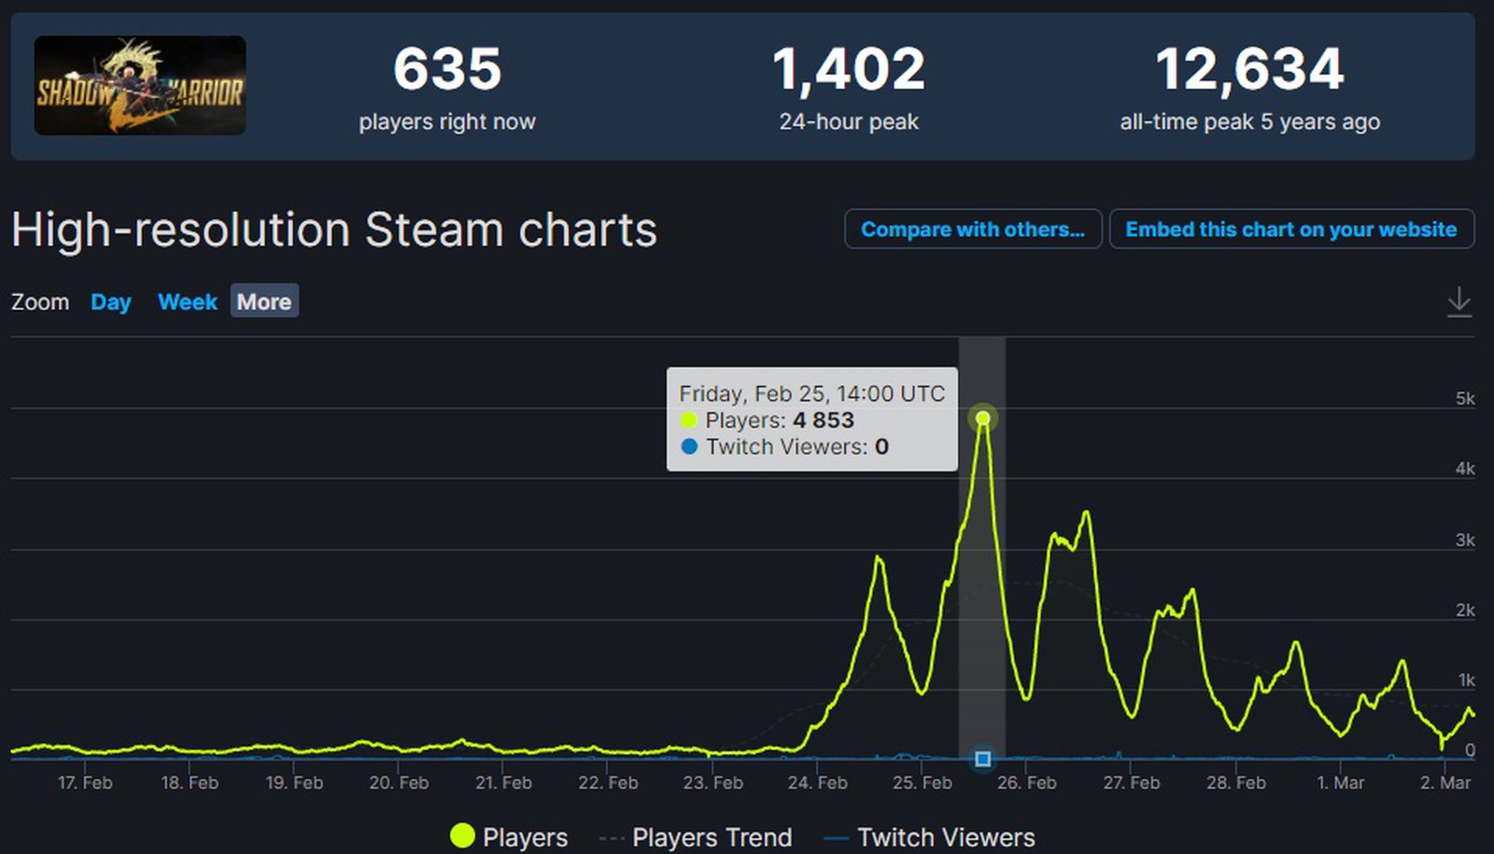The width and height of the screenshot is (1494, 854).
Task: Click the 27. Feb axis label
Action: tap(1132, 782)
